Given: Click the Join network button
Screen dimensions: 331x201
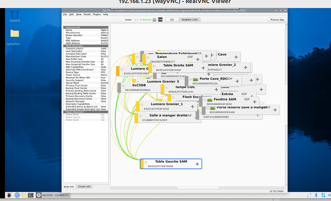Looking at the screenshot, I should pyautogui.click(x=136, y=20).
